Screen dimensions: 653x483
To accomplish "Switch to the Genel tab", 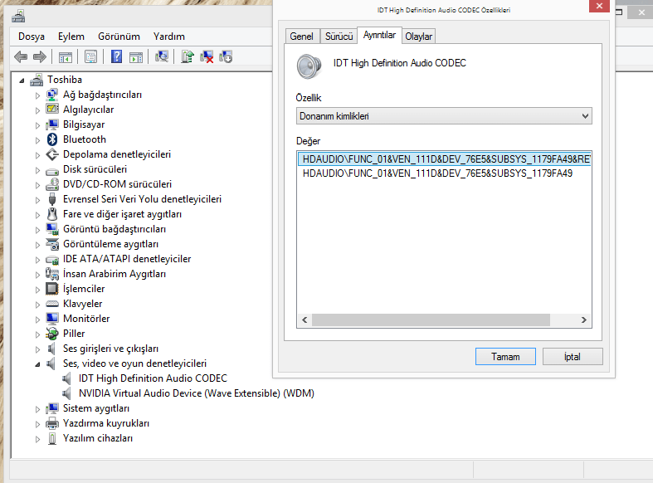I will point(301,37).
